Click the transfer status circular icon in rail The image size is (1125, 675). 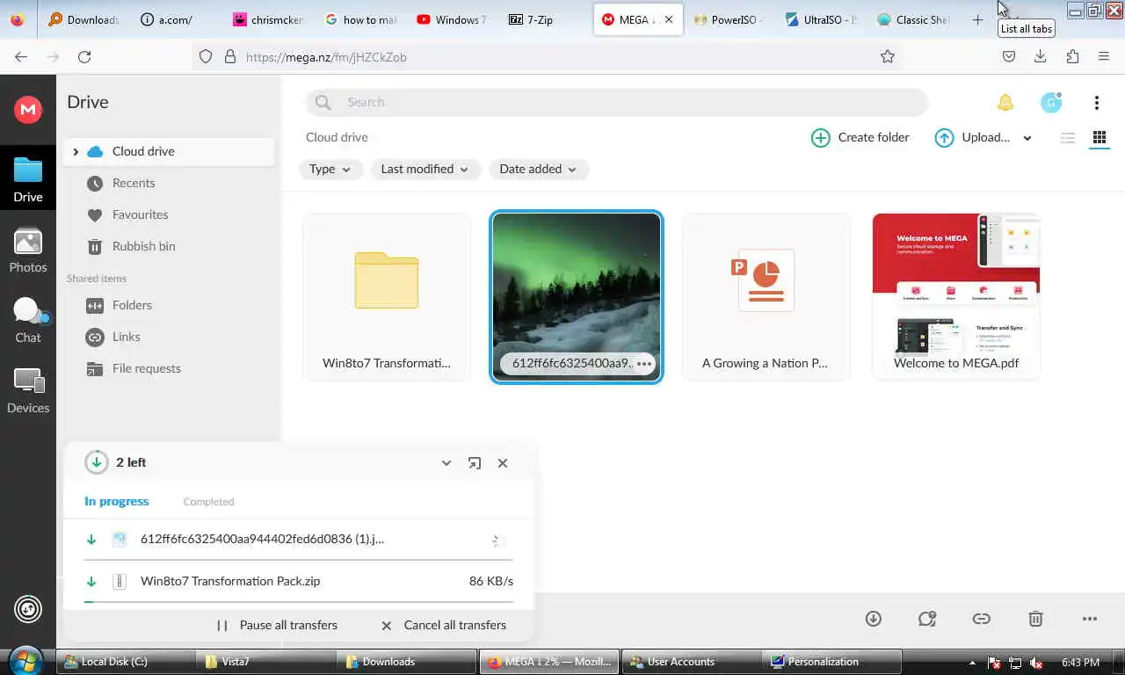pyautogui.click(x=28, y=609)
